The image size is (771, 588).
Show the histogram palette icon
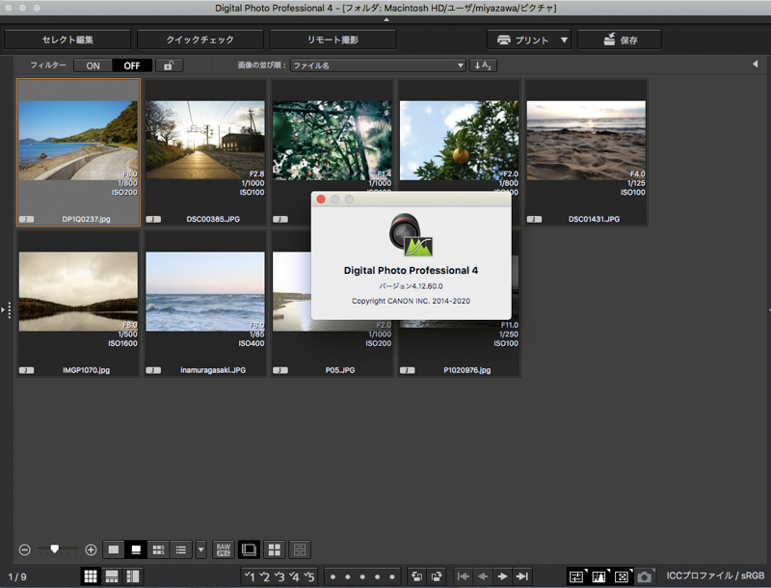coord(598,576)
